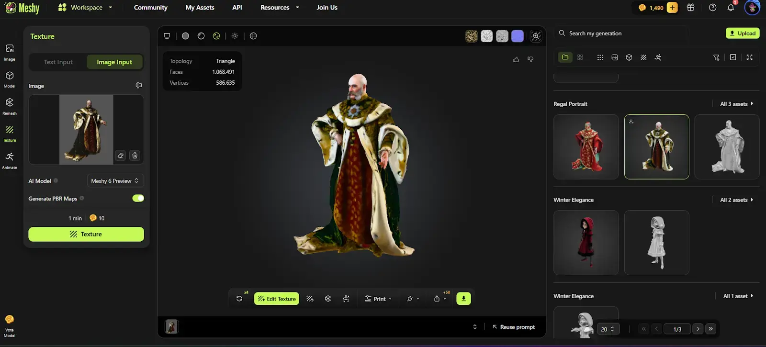Open AI Model Meshy 6 Preview dropdown
This screenshot has height=347, width=766.
115,181
